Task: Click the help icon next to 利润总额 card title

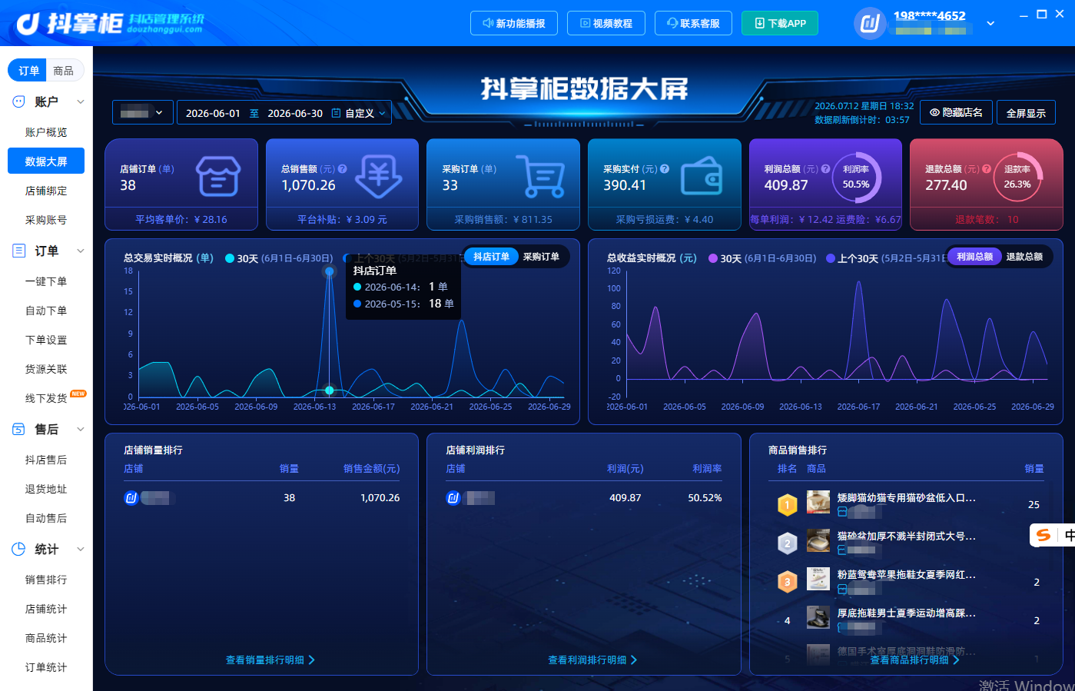Action: tap(825, 169)
